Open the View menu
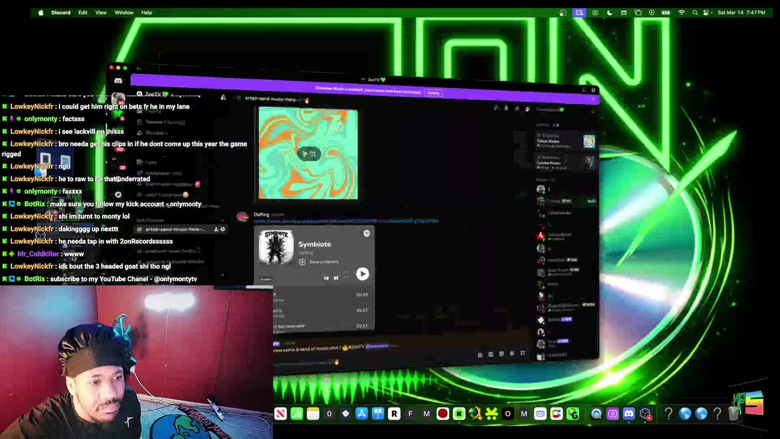The height and width of the screenshot is (439, 780). coord(101,12)
